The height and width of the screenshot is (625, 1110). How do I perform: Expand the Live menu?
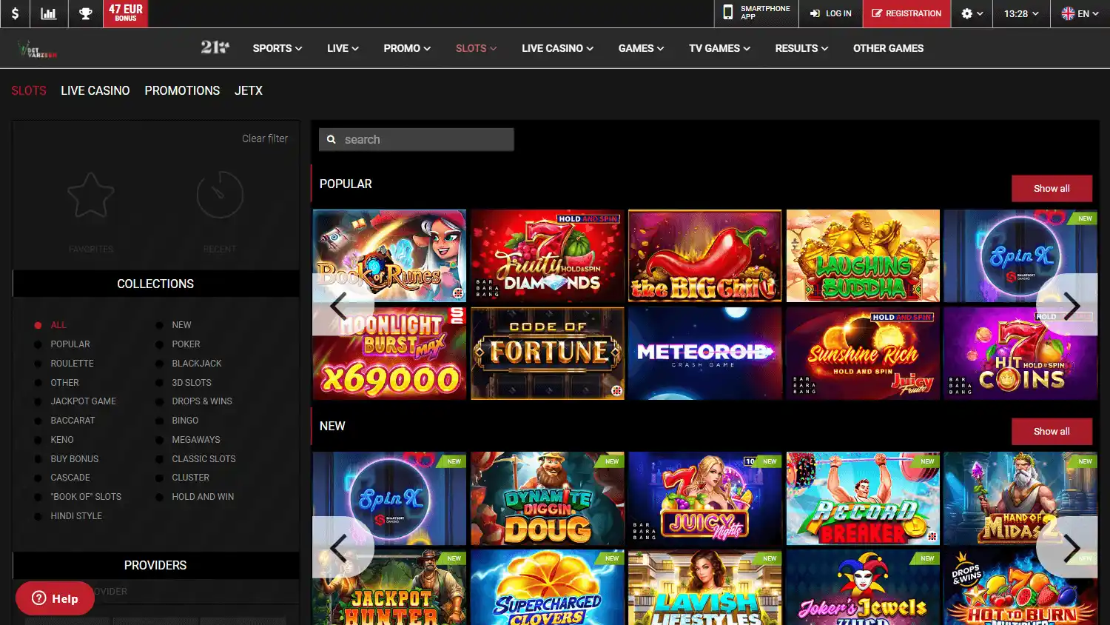[x=343, y=48]
